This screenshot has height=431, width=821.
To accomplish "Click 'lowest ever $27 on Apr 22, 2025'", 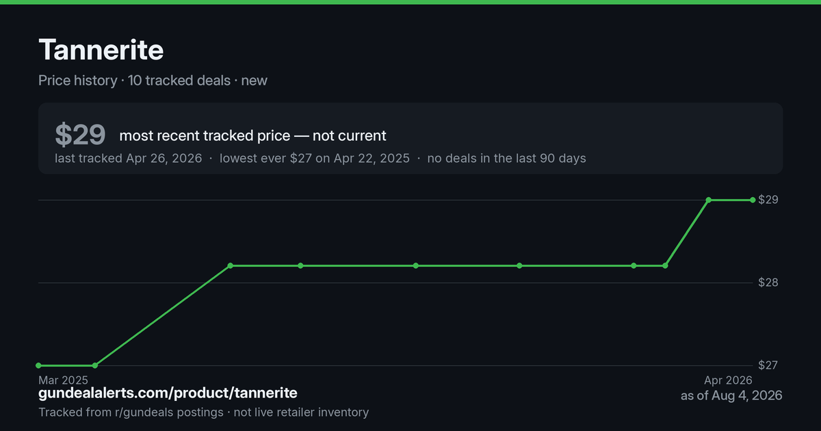I will (x=315, y=158).
